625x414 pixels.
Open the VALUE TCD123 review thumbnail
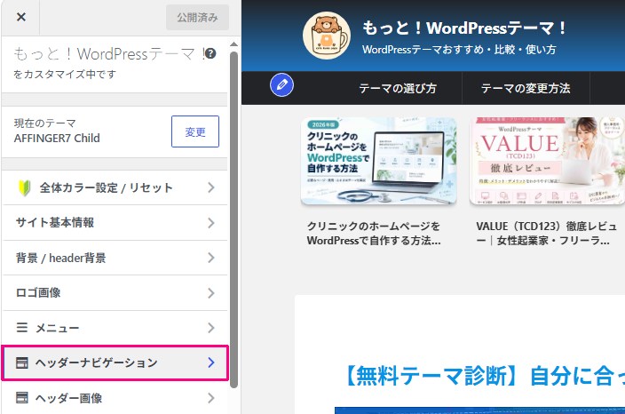[547, 161]
